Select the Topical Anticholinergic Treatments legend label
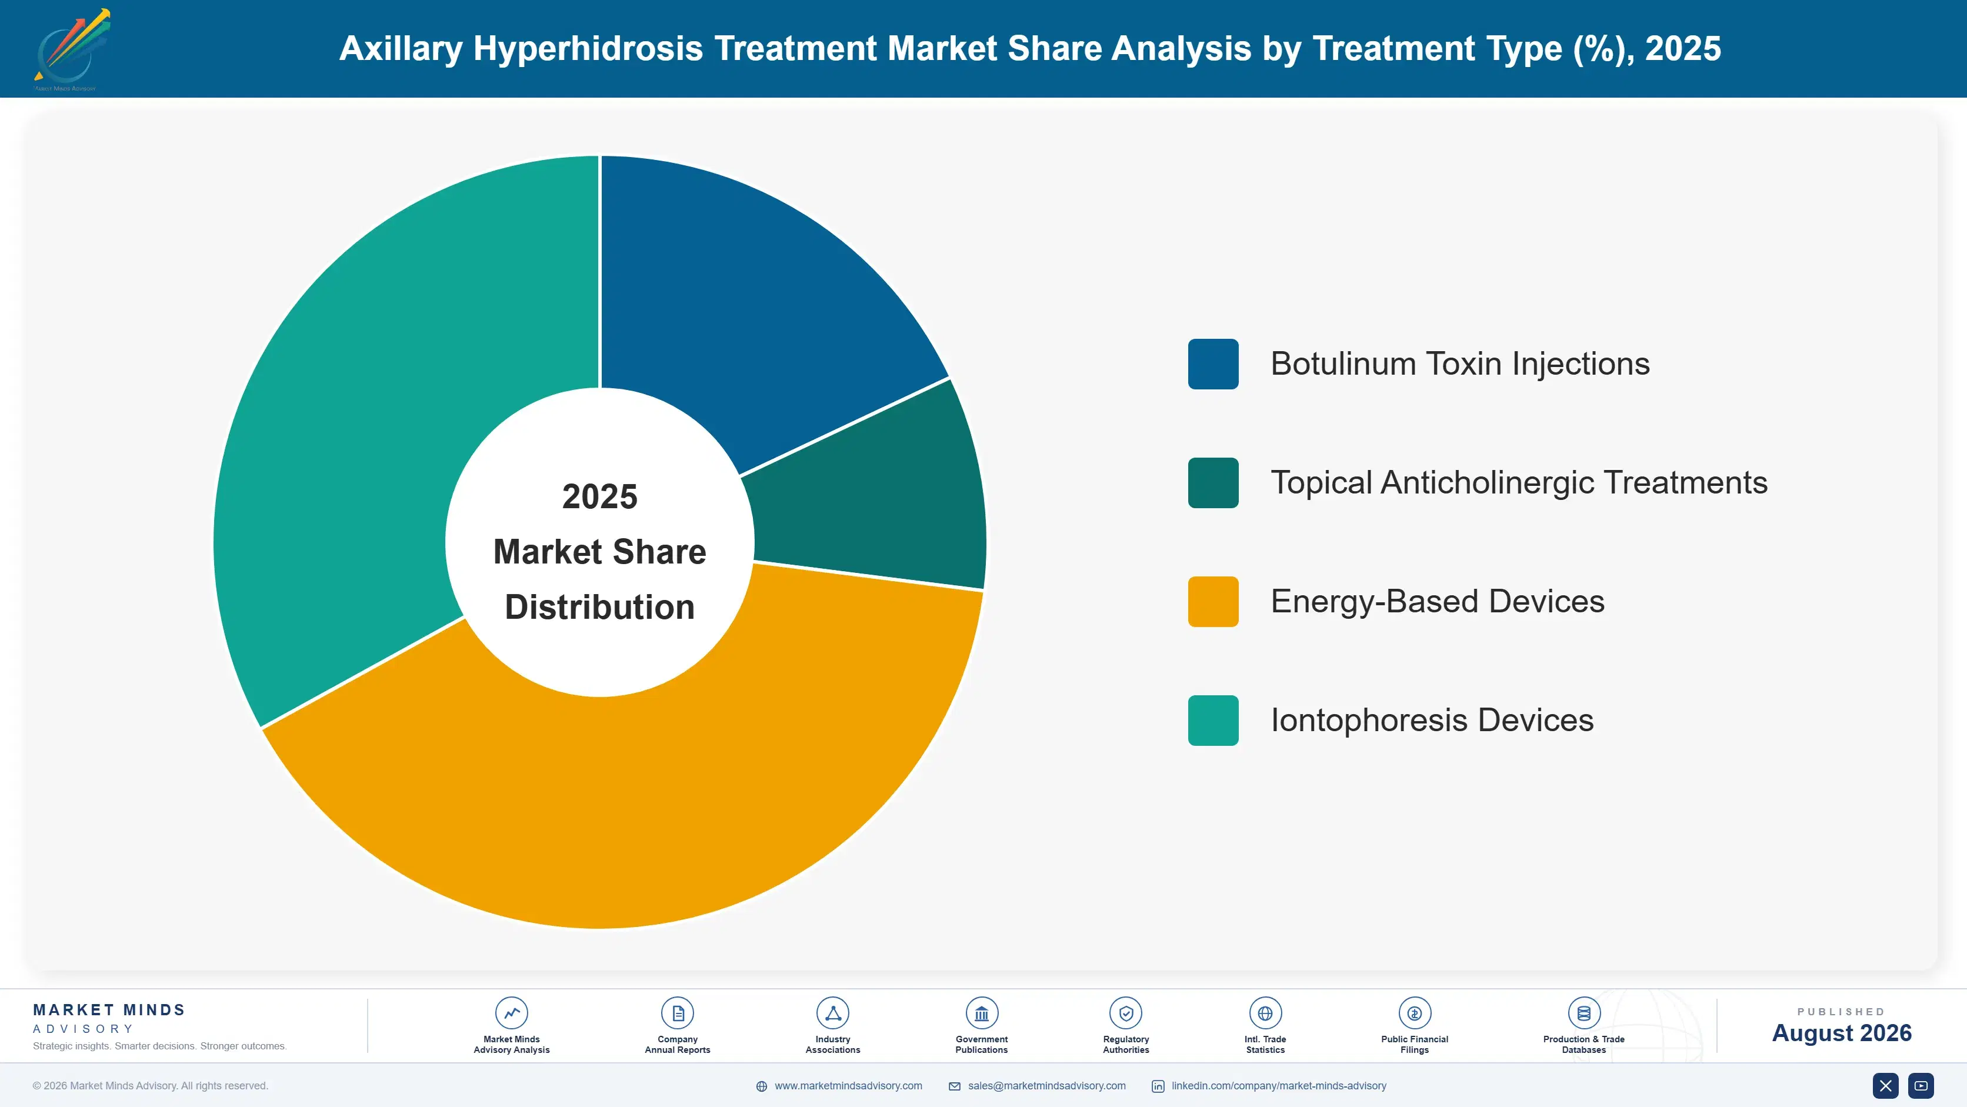The image size is (1967, 1107). (1519, 482)
